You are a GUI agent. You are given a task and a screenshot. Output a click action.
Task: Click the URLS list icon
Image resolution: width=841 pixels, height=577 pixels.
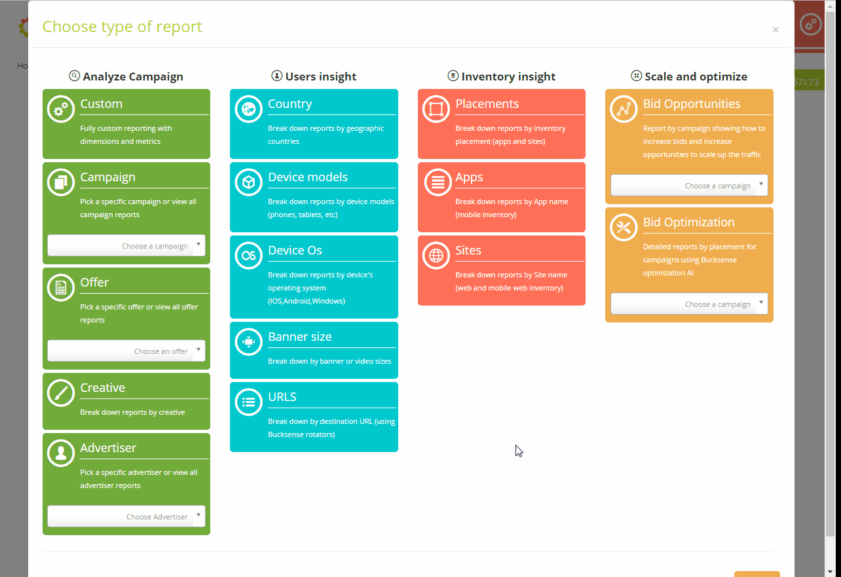click(x=248, y=402)
